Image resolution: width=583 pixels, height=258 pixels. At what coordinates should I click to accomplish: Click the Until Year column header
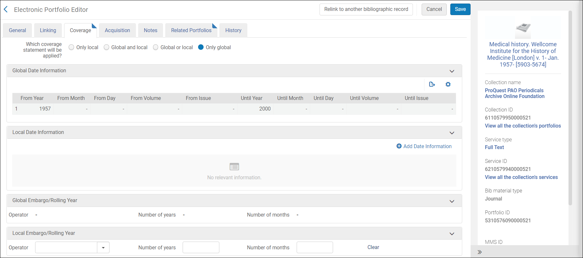click(252, 98)
